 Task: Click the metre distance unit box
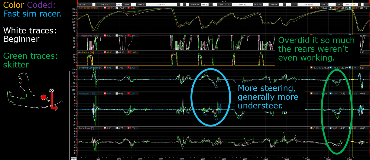click(x=73, y=158)
